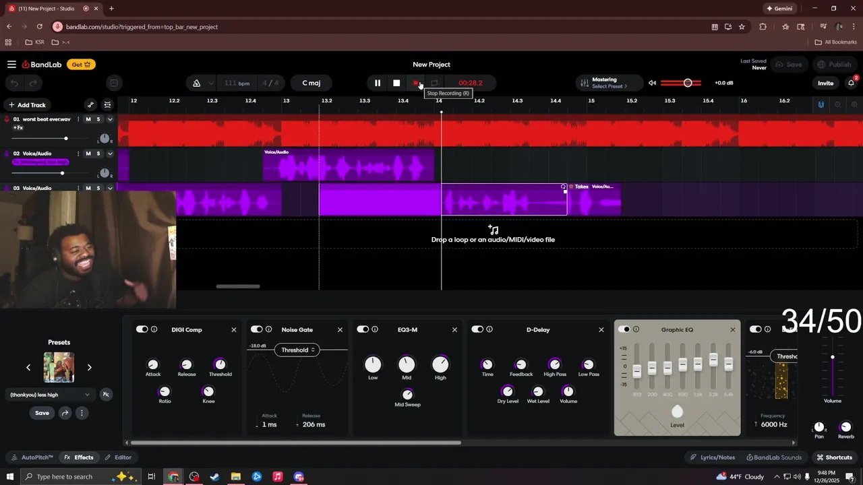The height and width of the screenshot is (485, 863).
Task: Open the automation icon next to Add Track
Action: (91, 104)
